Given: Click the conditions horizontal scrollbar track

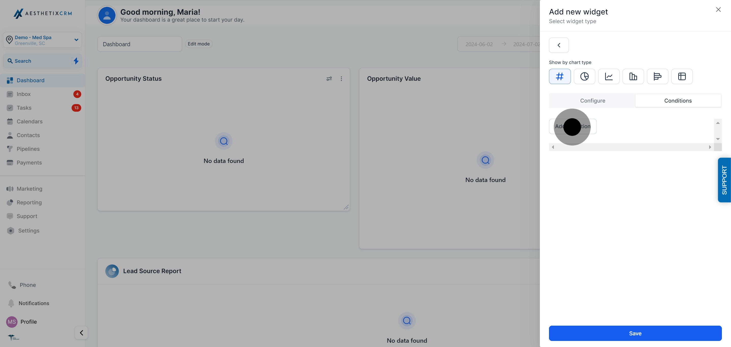Looking at the screenshot, I should (632, 147).
